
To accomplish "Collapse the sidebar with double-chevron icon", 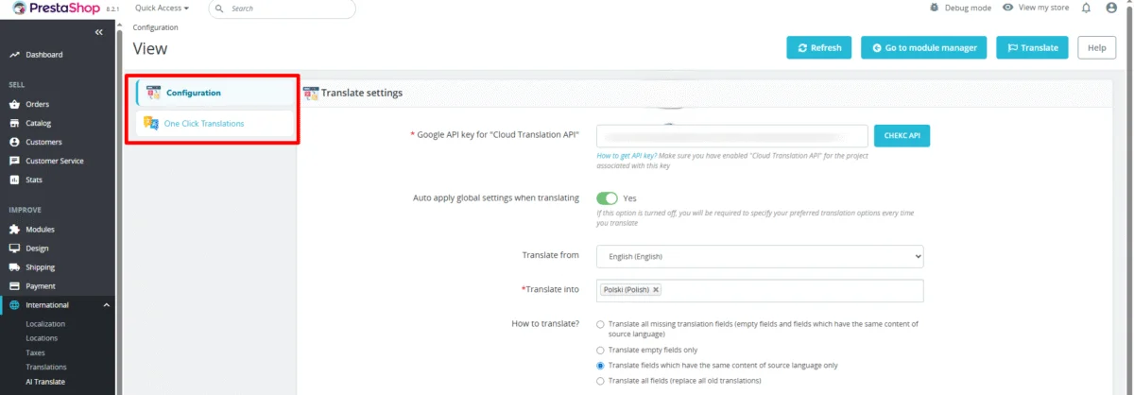I will tap(99, 32).
